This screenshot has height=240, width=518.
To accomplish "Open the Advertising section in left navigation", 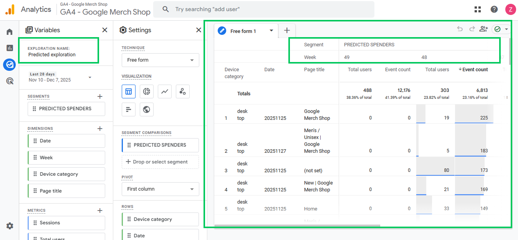I will coord(10,81).
